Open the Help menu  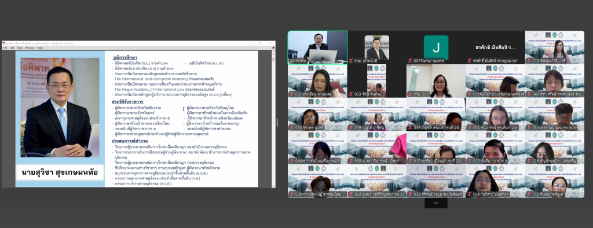coord(40,48)
